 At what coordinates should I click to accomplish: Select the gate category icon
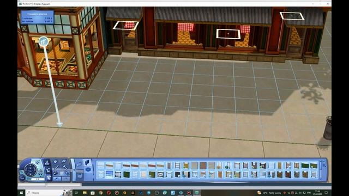80,176
